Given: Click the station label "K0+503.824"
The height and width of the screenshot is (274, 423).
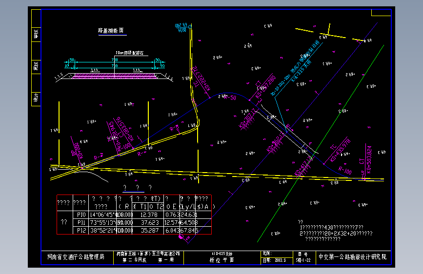Looking at the screenshot, I should (x=369, y=159).
